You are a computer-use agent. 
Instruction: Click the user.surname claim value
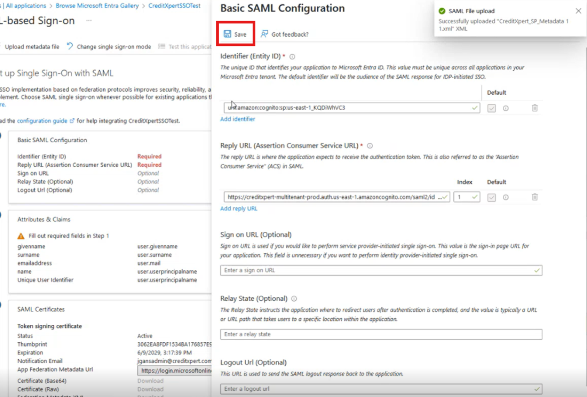click(x=154, y=255)
